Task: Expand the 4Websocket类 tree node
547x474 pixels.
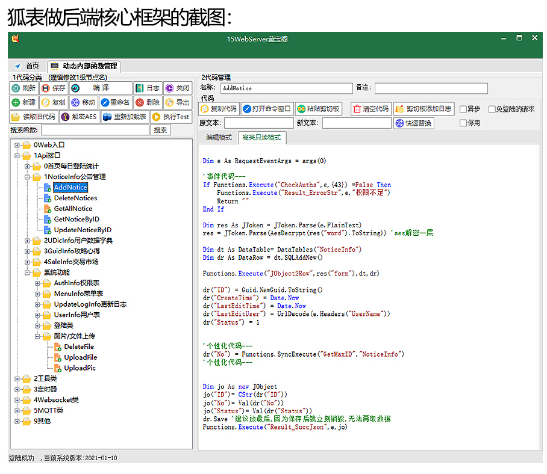Action: click(x=17, y=400)
